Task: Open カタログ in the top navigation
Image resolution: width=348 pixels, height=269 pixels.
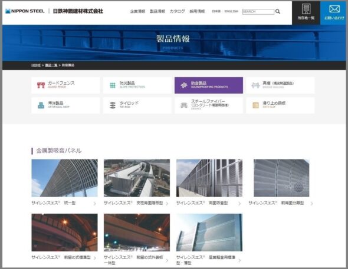Action: point(177,11)
